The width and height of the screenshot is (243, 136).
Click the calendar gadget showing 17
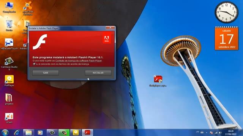coord(227,38)
